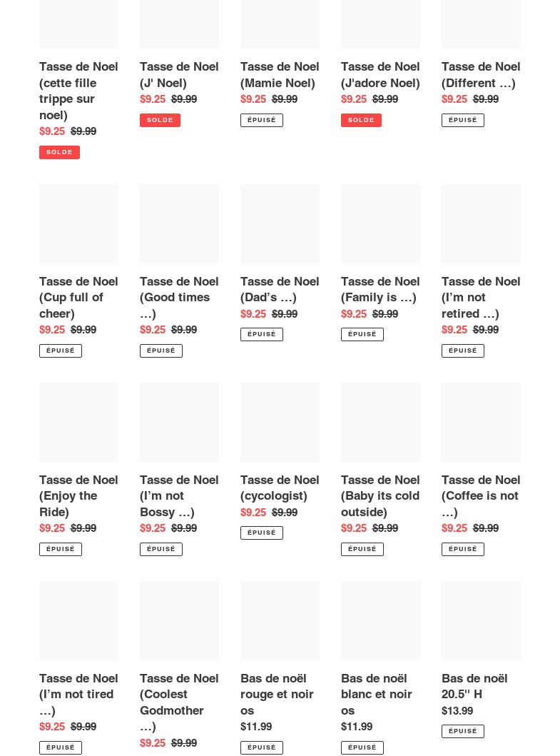Open the Tasse de Noel (J' Noel) product link
The width and height of the screenshot is (560, 756).
click(178, 74)
